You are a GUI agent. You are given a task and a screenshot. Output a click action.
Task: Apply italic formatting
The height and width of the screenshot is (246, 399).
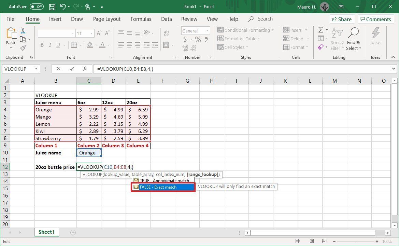(x=50, y=45)
